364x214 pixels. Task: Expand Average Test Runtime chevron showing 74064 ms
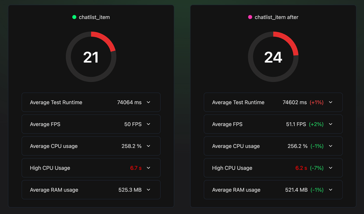tap(148, 102)
